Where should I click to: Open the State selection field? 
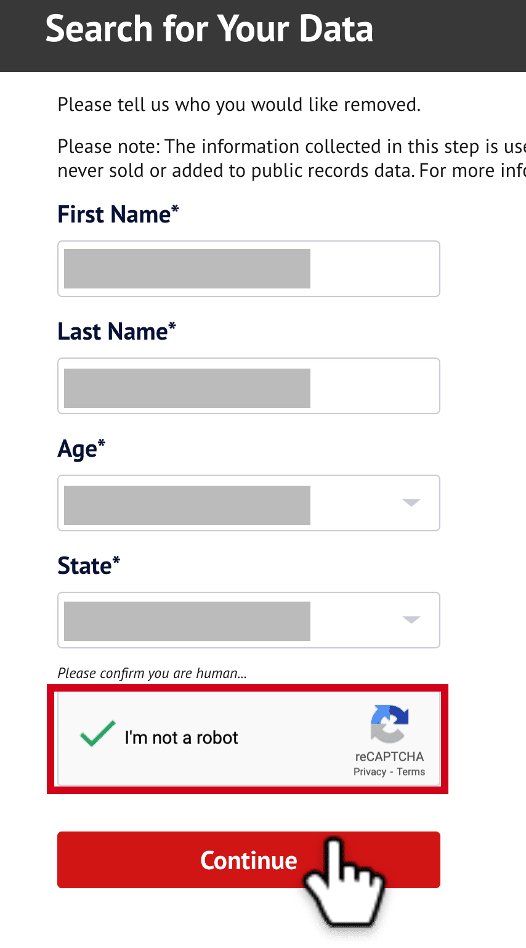click(x=249, y=620)
